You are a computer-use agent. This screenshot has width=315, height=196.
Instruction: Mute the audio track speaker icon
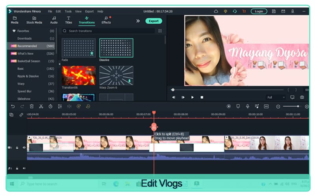click(24, 168)
